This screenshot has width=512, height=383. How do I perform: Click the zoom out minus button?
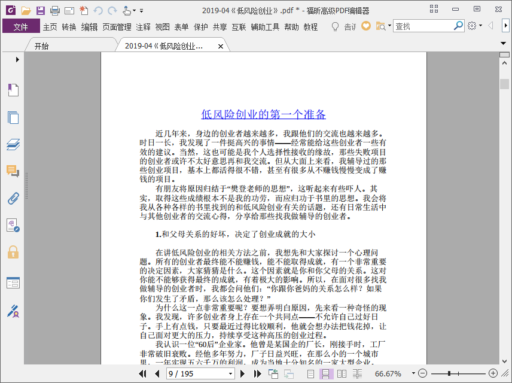click(x=422, y=373)
